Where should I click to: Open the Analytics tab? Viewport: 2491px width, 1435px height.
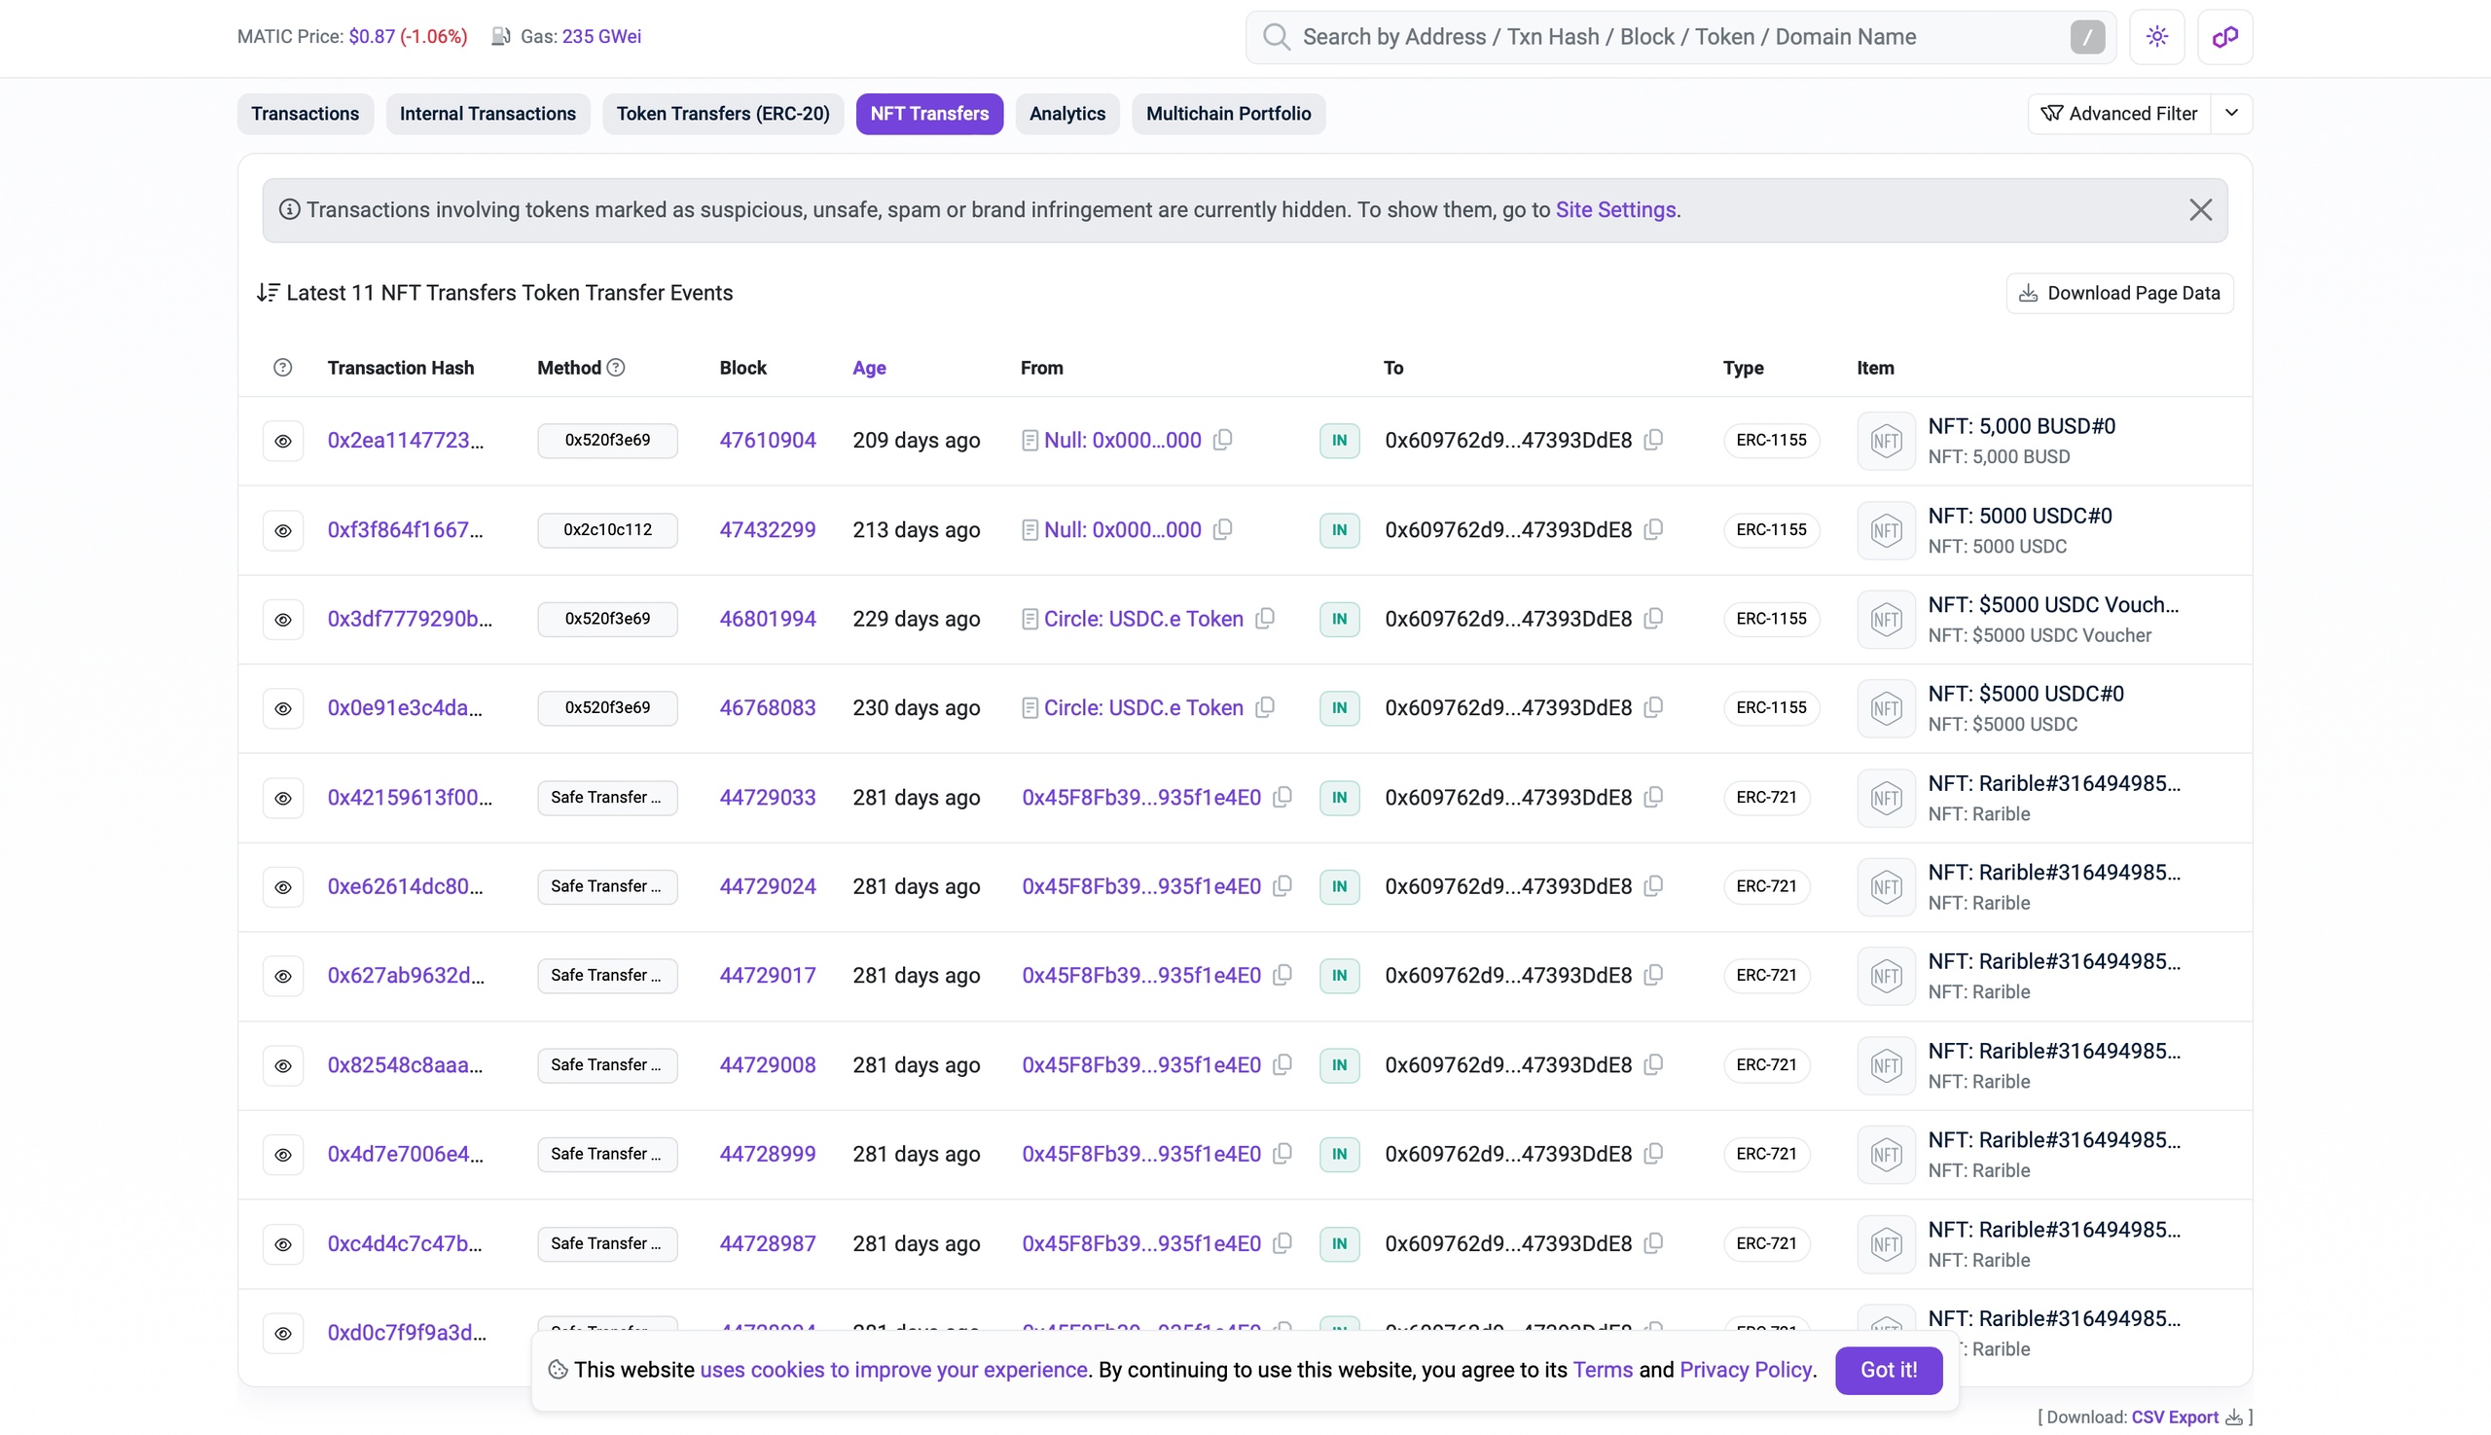(1066, 114)
